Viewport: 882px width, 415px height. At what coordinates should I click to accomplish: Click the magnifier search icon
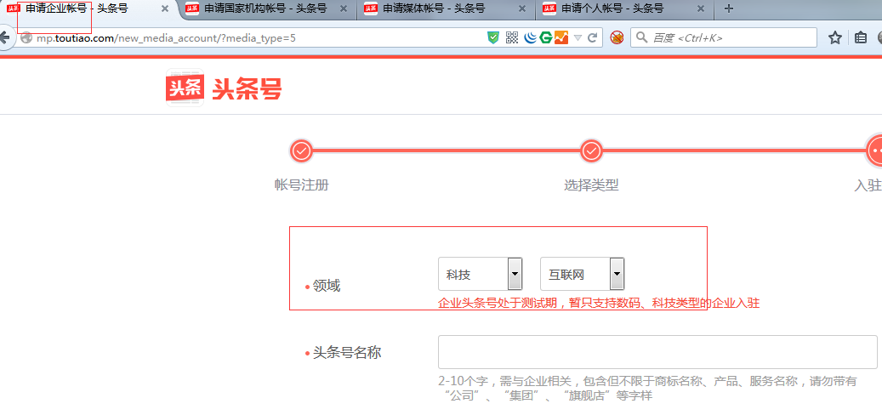pos(642,37)
